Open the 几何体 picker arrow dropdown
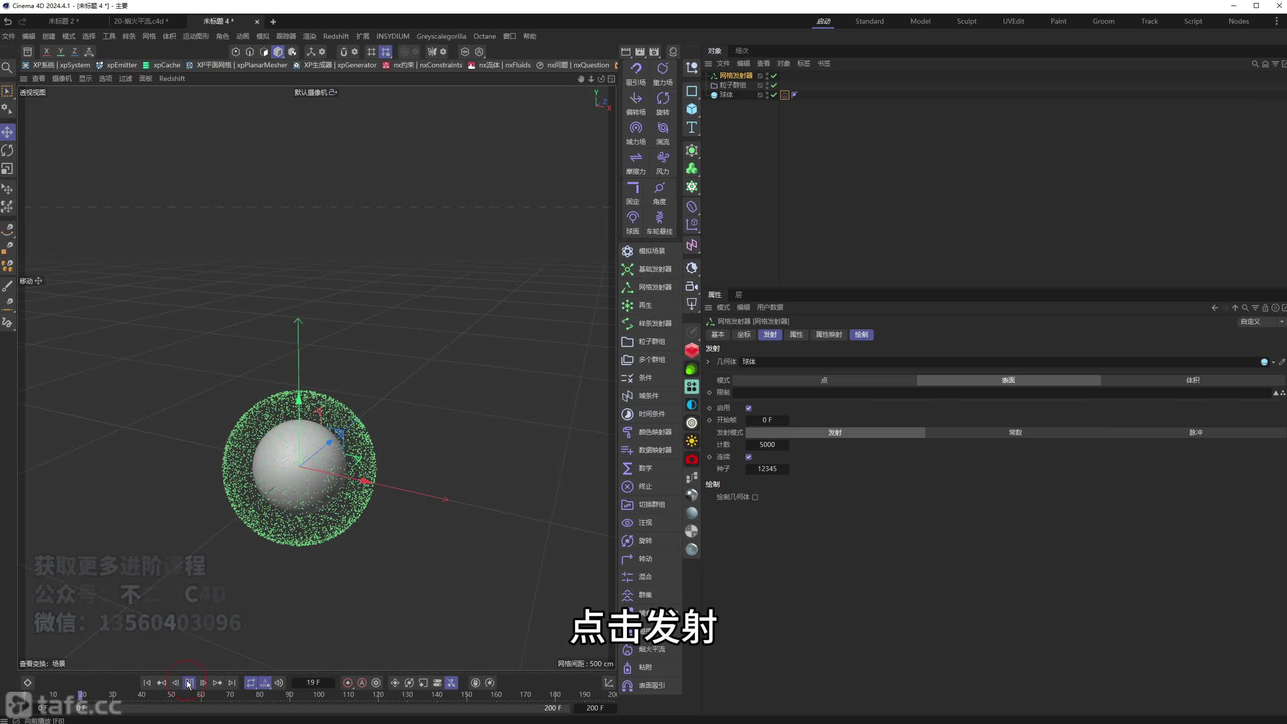Image resolution: width=1287 pixels, height=724 pixels. pyautogui.click(x=1273, y=362)
